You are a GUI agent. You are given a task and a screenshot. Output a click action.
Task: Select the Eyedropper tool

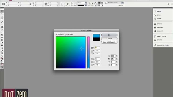[2, 50]
